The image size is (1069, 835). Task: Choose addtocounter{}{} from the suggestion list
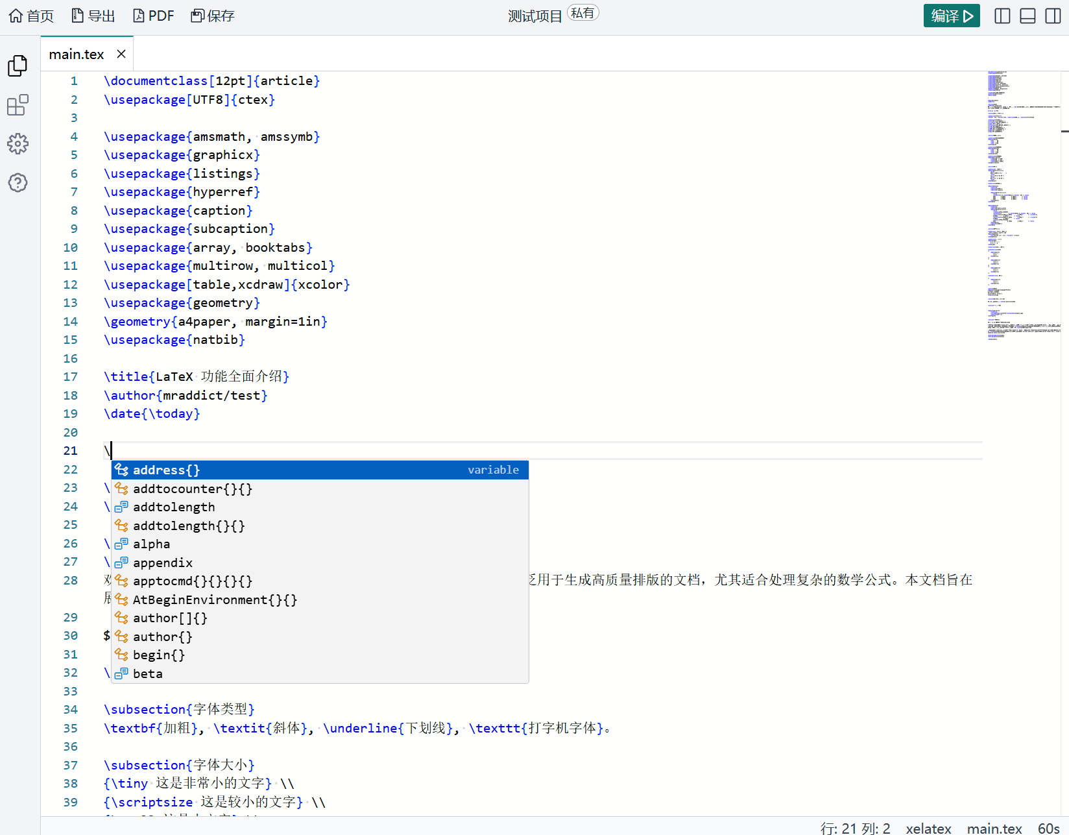click(192, 489)
